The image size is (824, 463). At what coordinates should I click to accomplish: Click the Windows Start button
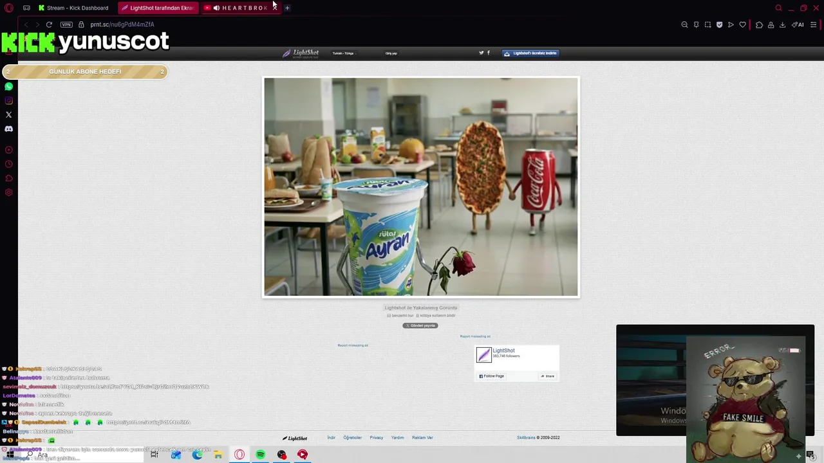(x=10, y=455)
